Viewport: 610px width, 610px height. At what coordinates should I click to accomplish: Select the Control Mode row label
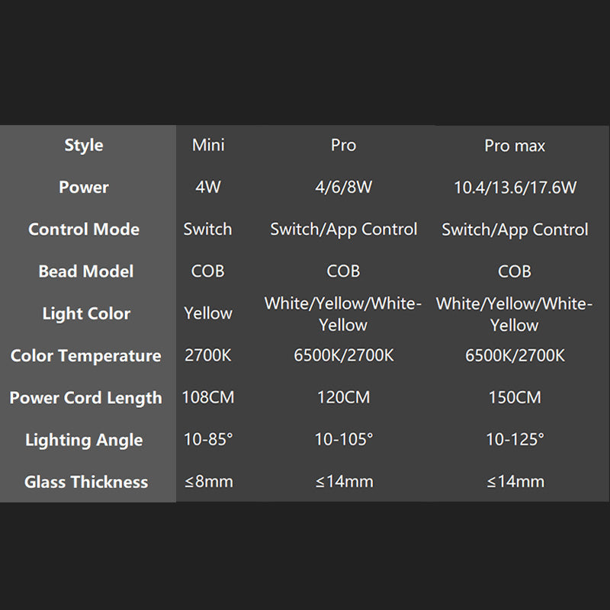(84, 230)
